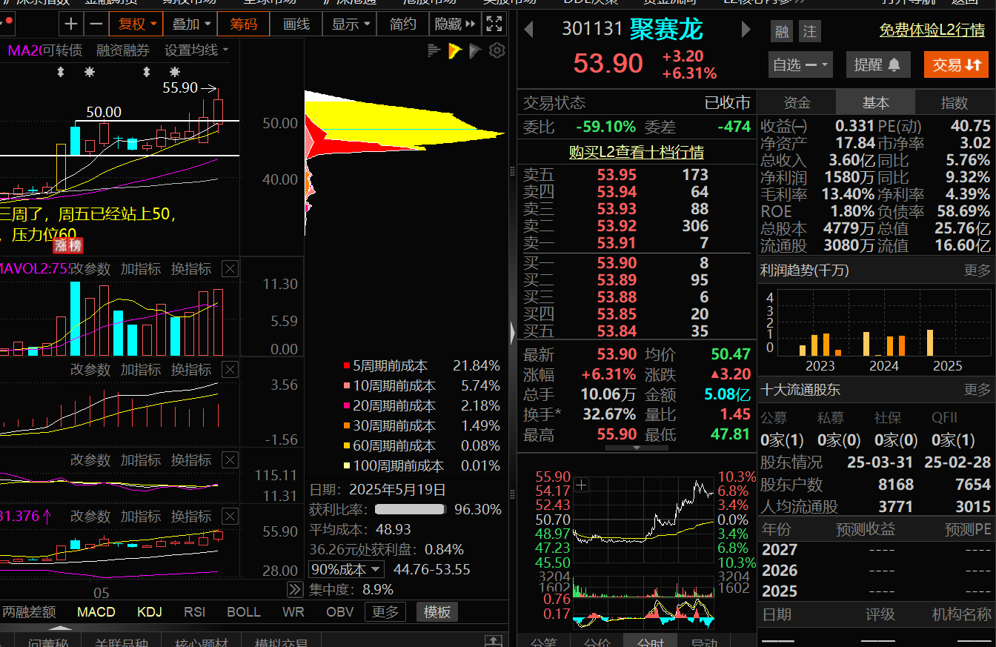This screenshot has height=647, width=996.
Task: Expand more quote details below 最高
Action: (x=636, y=448)
